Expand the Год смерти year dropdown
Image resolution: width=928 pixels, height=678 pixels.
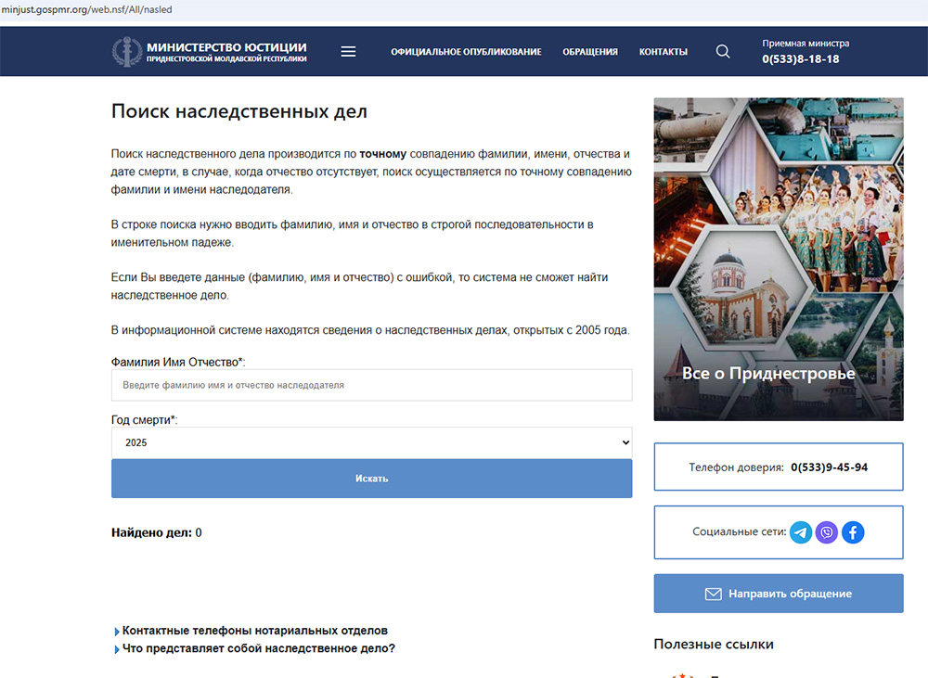click(371, 442)
